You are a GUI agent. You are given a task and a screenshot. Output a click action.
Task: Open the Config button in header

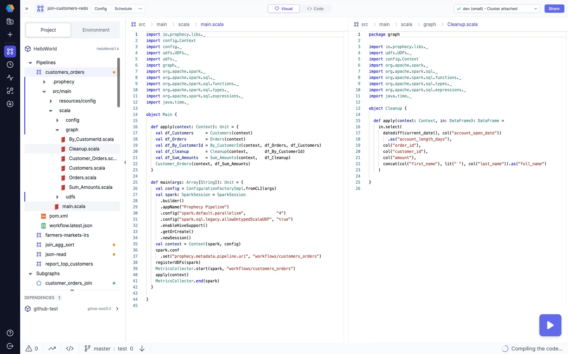click(100, 9)
